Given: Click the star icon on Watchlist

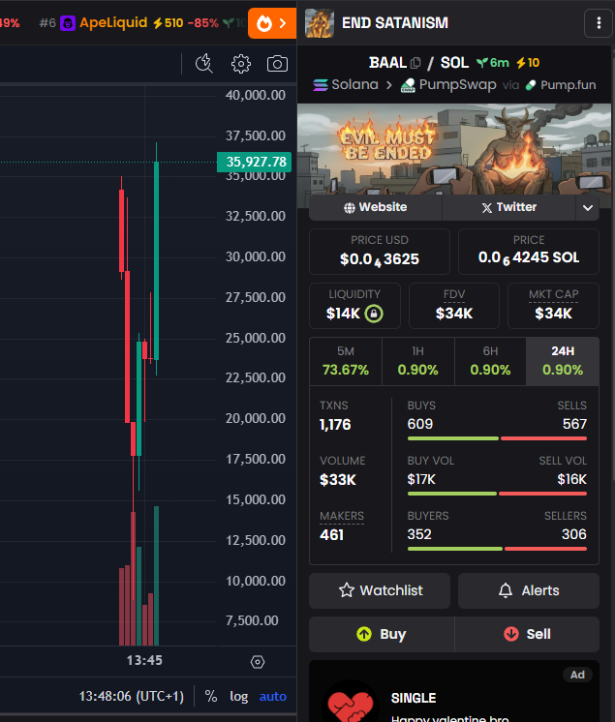Looking at the screenshot, I should [x=347, y=590].
